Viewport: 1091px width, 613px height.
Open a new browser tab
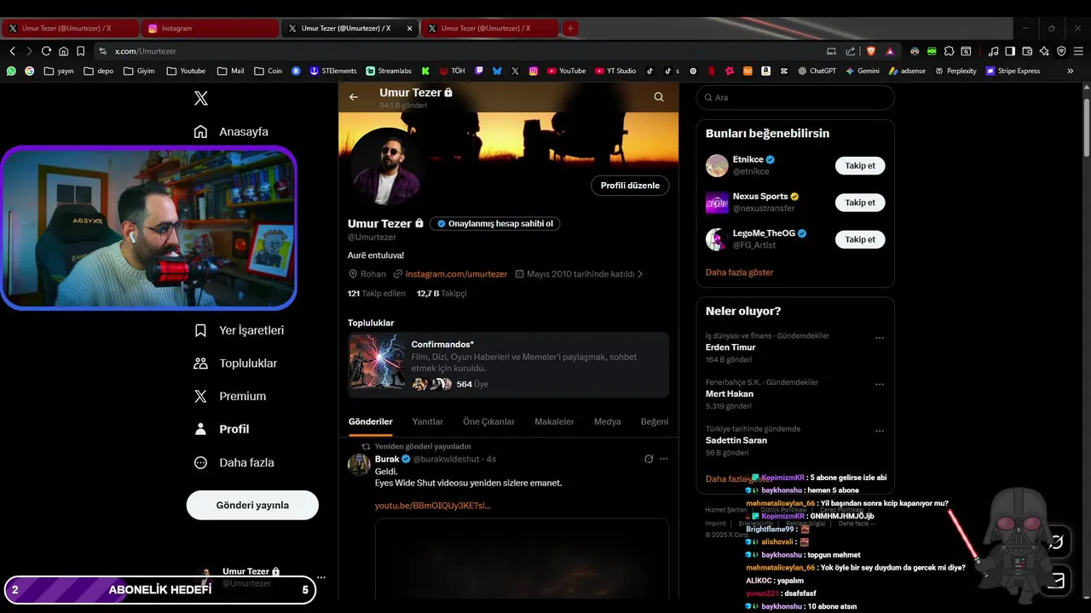click(x=570, y=28)
